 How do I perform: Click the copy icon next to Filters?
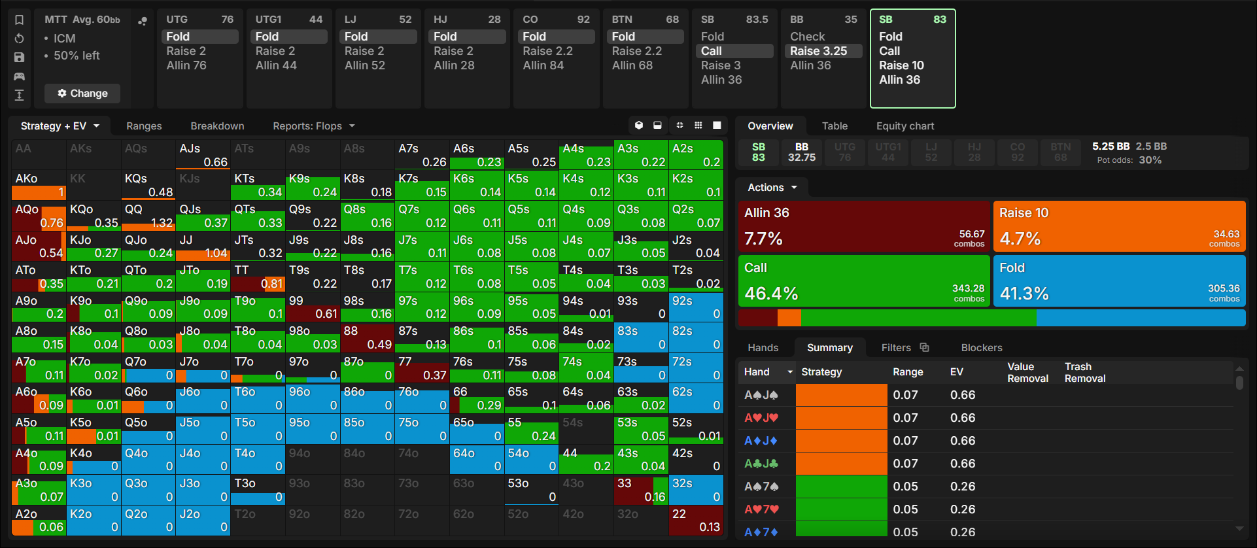pyautogui.click(x=924, y=347)
